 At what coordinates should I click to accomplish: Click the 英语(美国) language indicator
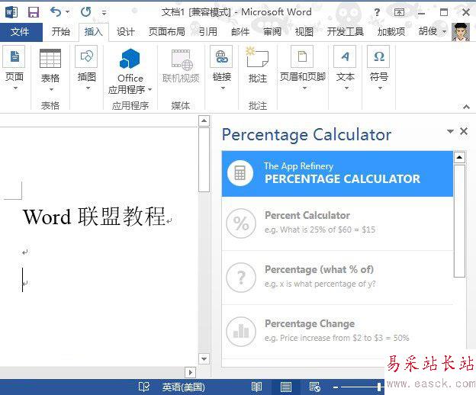click(x=183, y=387)
